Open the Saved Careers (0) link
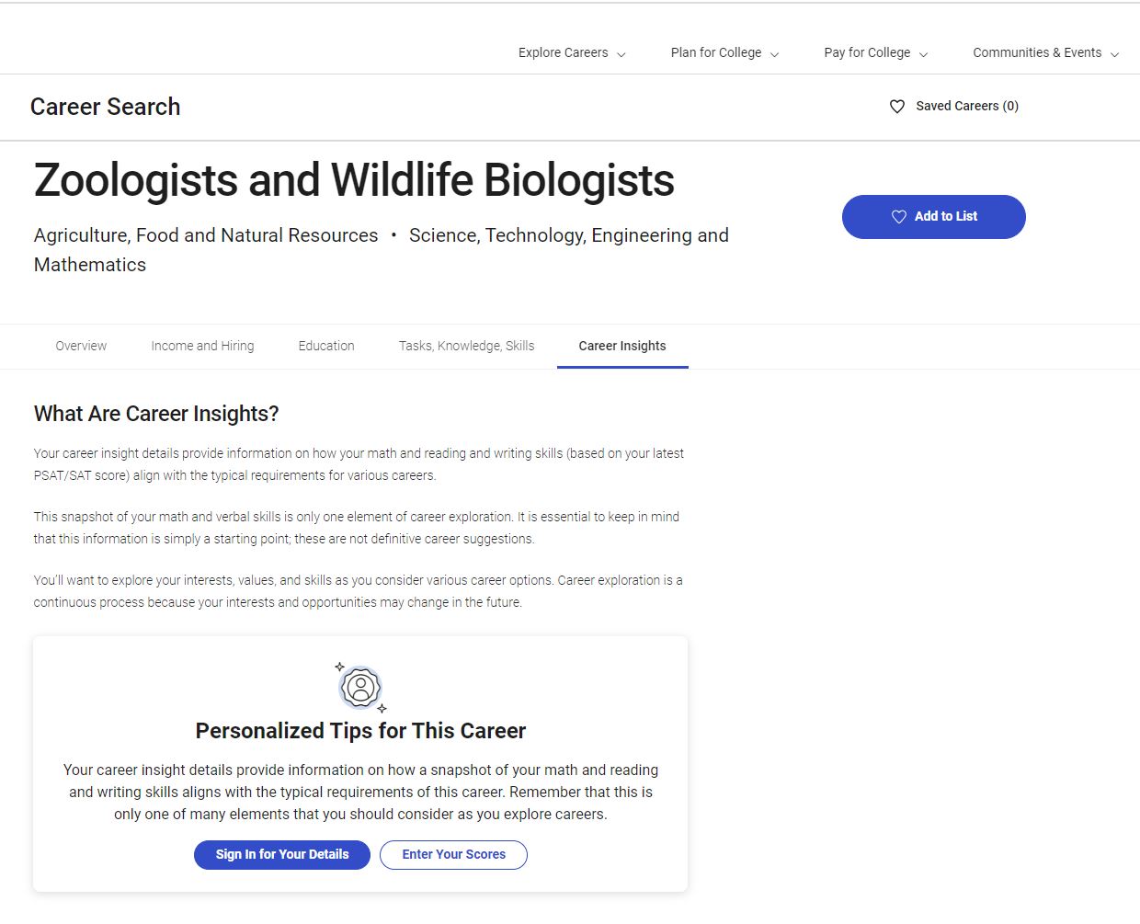The image size is (1140, 924). pos(966,106)
